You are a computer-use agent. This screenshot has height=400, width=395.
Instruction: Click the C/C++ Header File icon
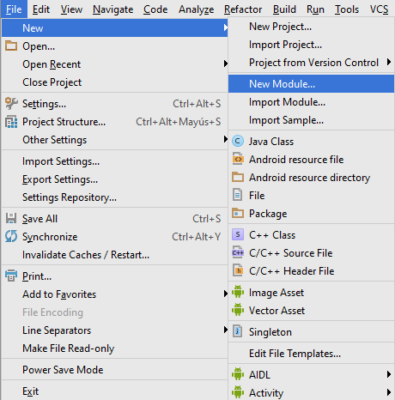point(238,270)
